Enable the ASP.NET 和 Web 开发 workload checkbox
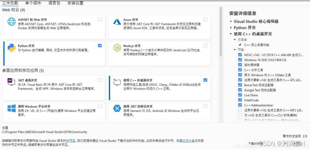 (100, 20)
